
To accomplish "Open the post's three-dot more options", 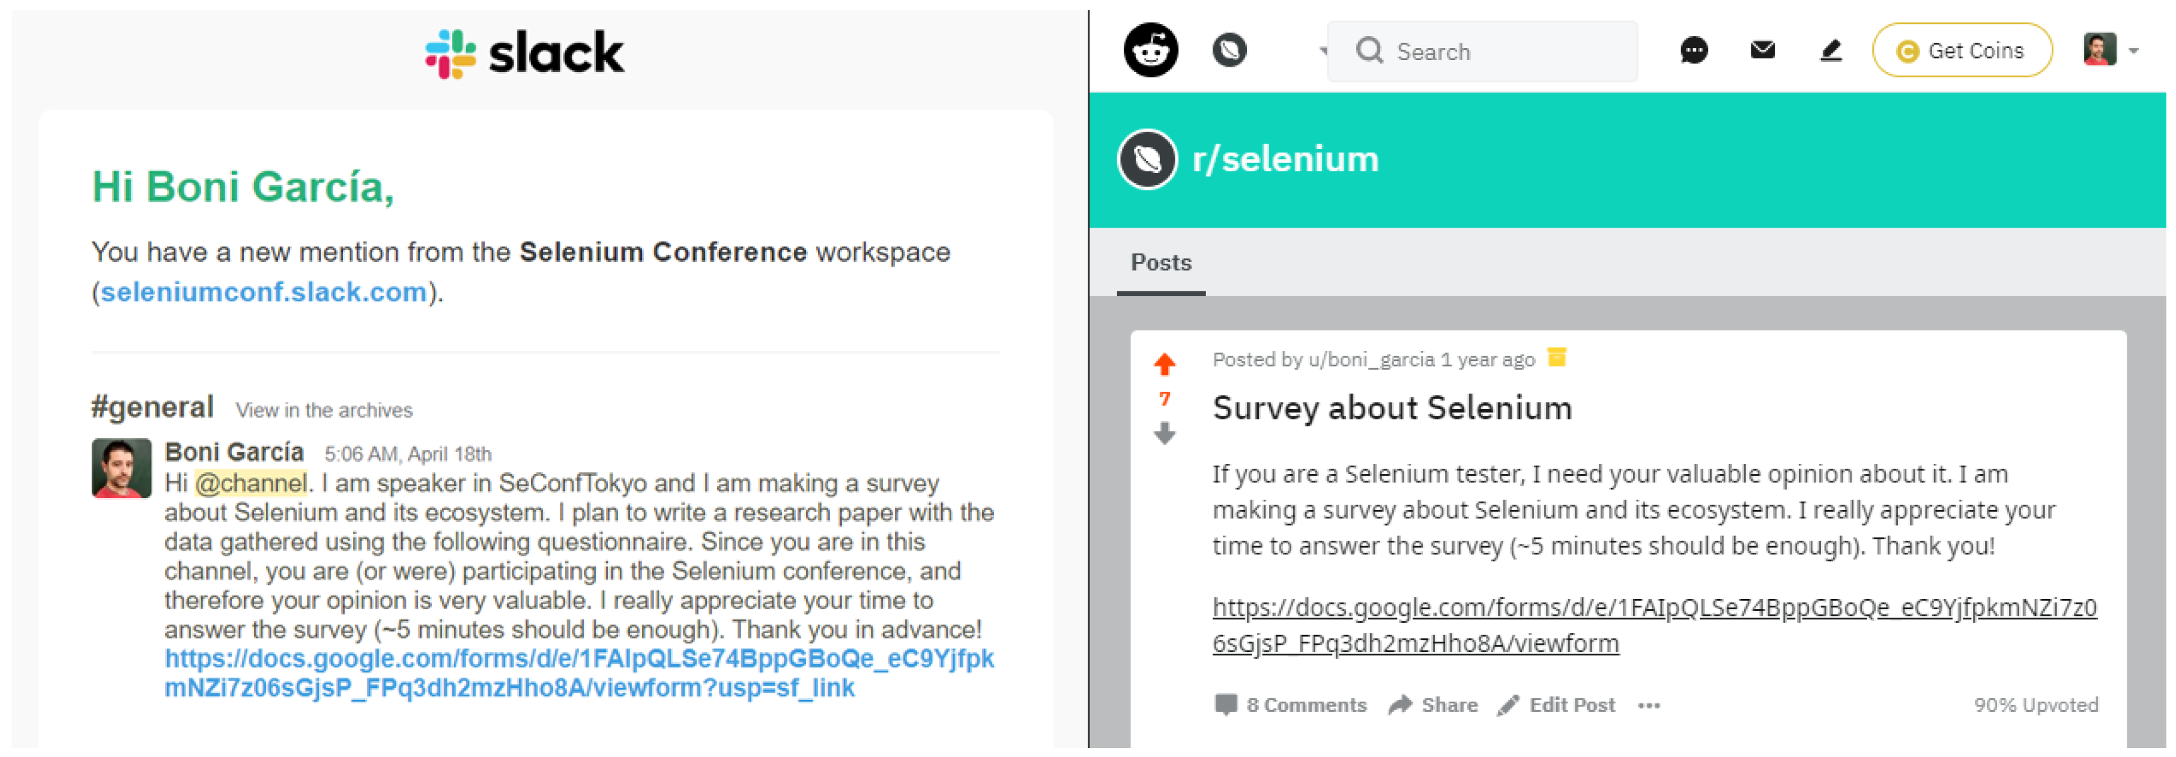I will pyautogui.click(x=1649, y=705).
